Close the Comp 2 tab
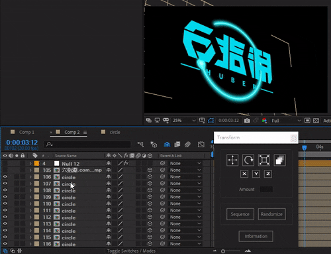331x254 pixels. 51,133
